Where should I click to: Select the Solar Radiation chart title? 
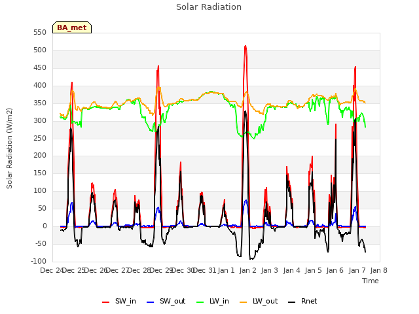tap(209, 7)
